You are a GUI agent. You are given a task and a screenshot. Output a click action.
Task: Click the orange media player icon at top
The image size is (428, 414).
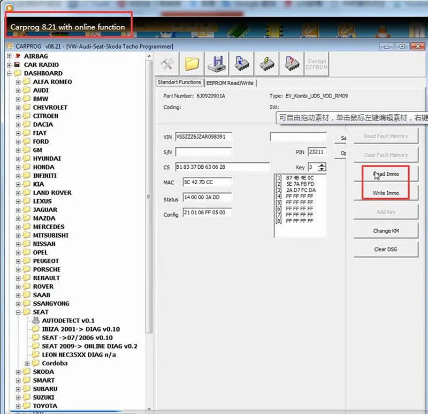(9, 8)
